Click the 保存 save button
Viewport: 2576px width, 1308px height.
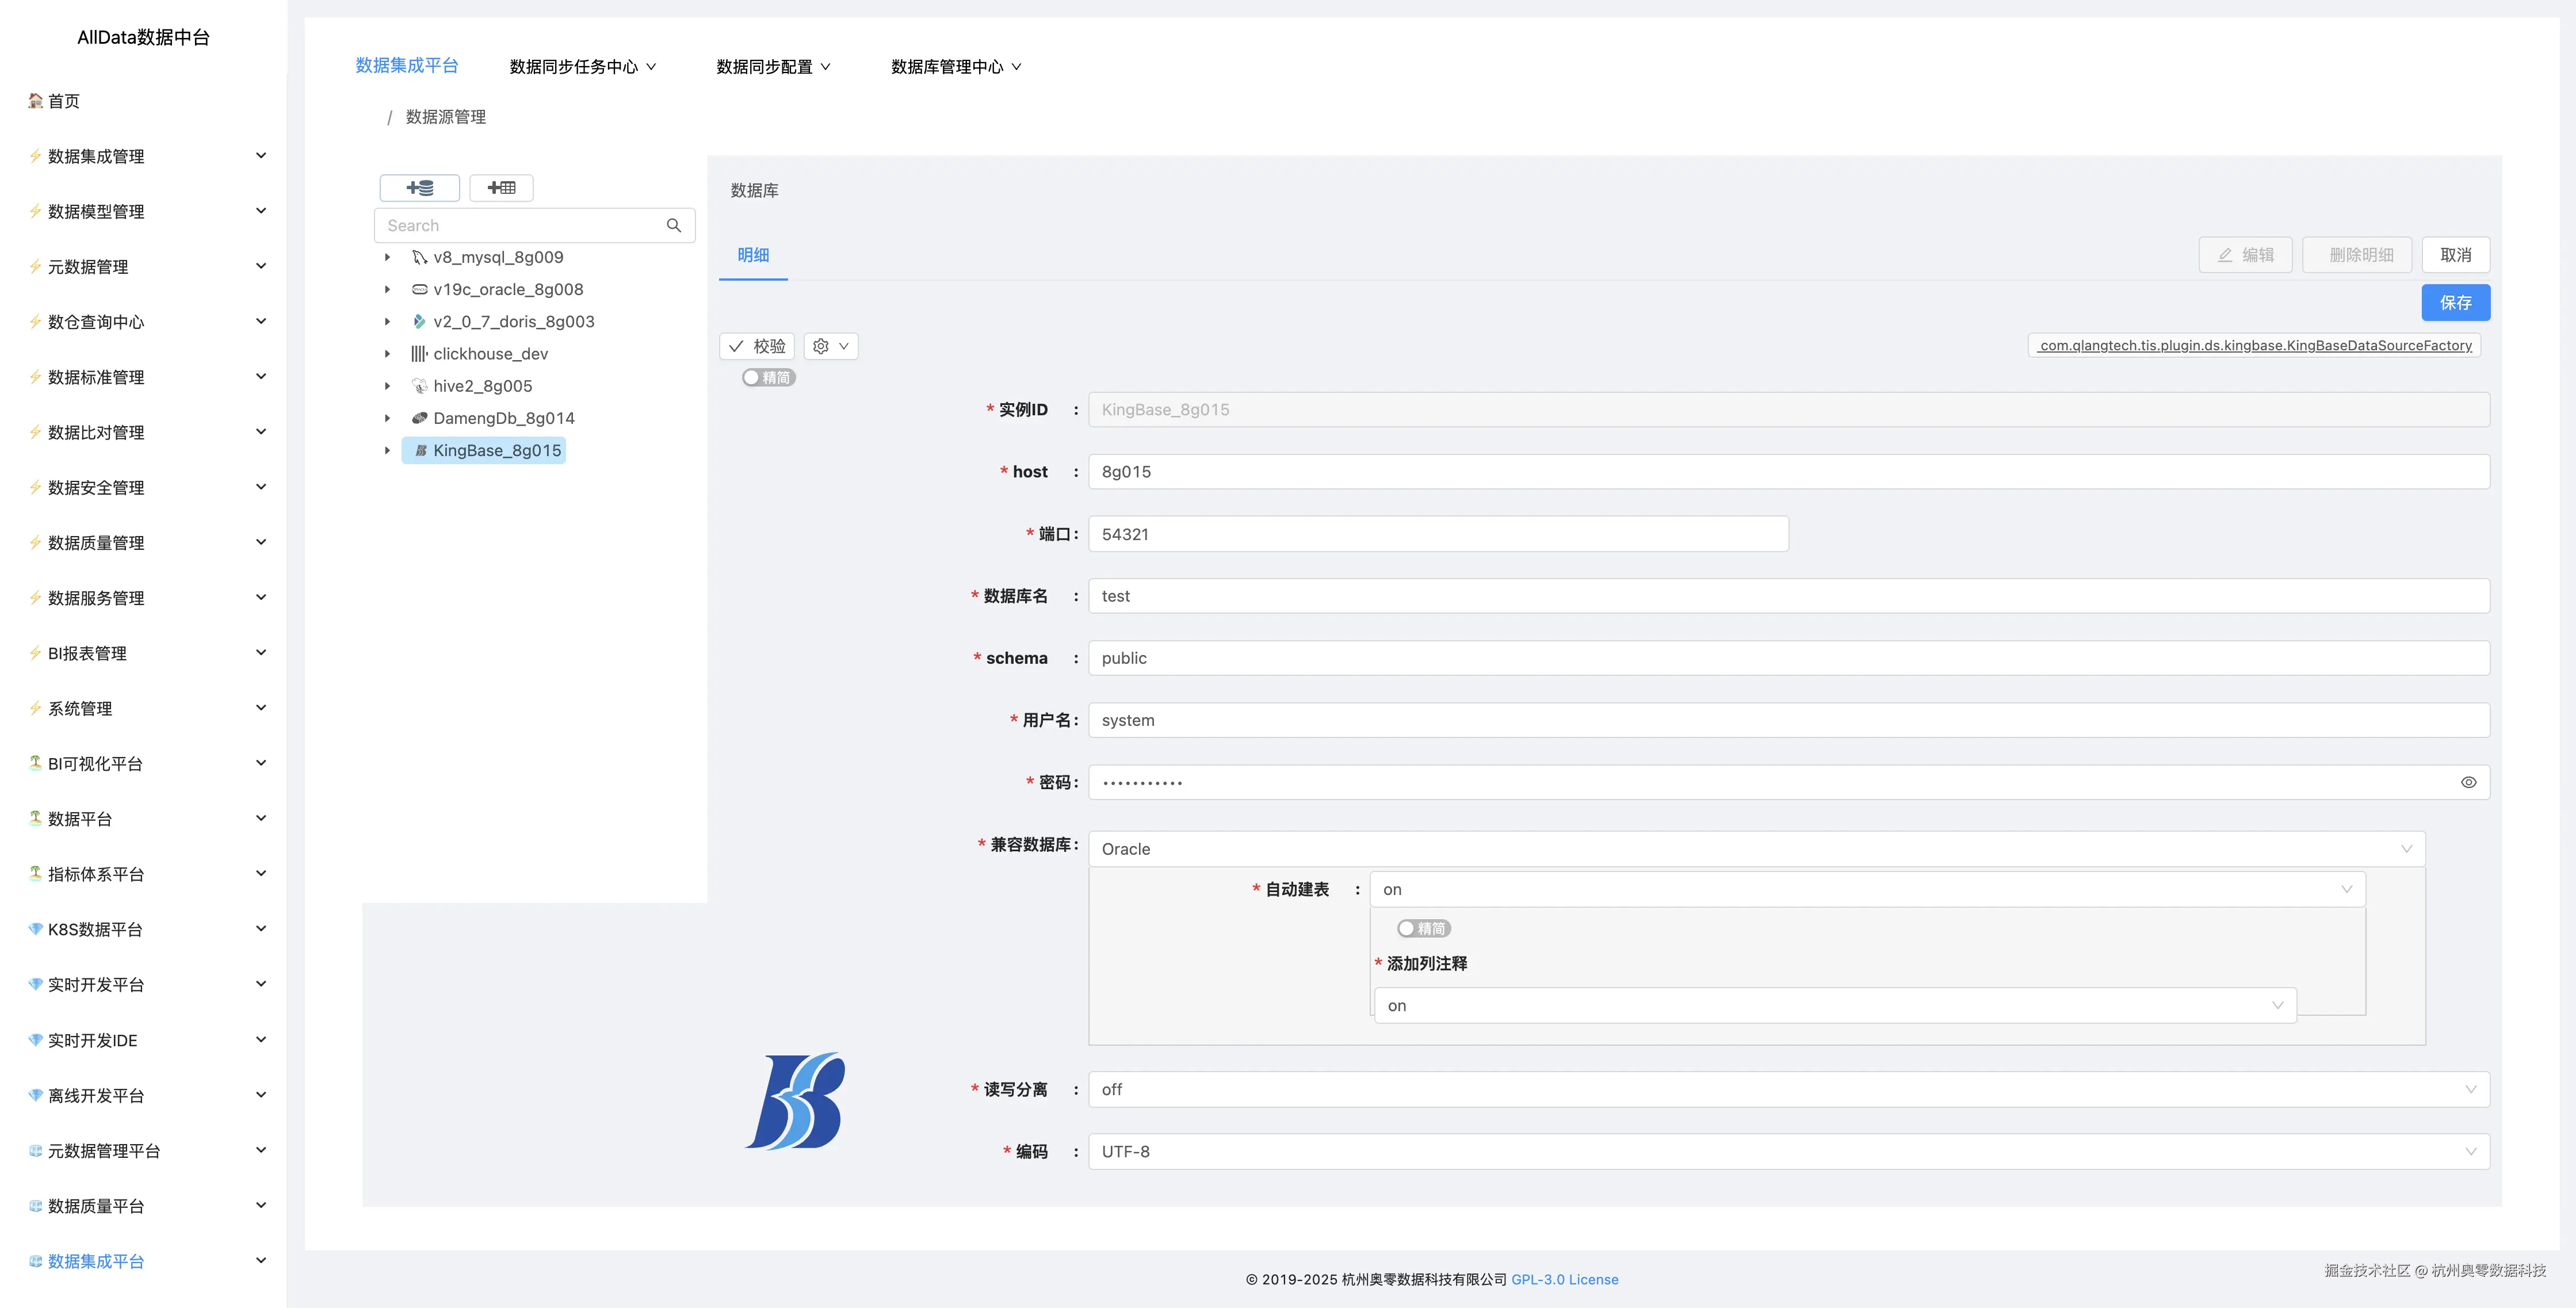click(2456, 302)
